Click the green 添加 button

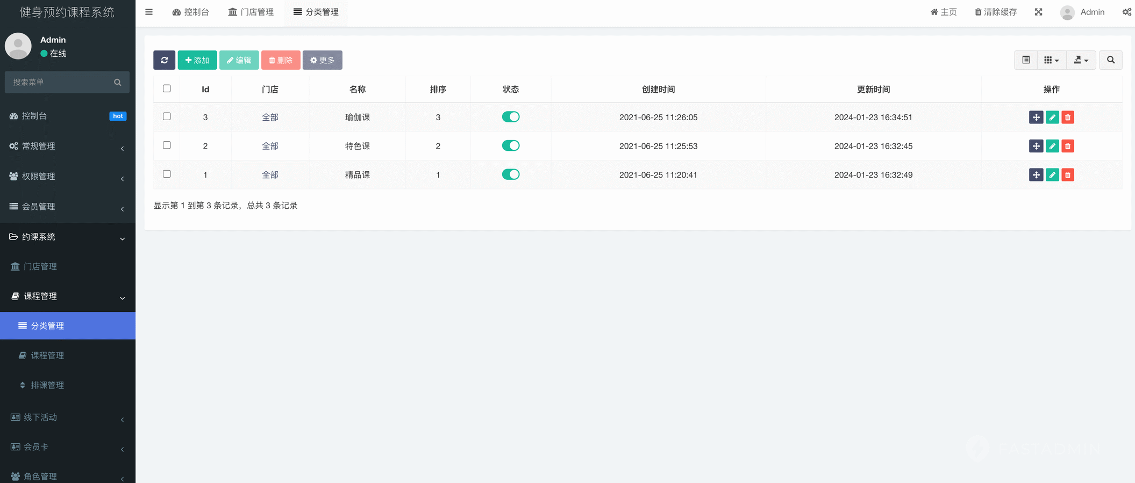[197, 60]
